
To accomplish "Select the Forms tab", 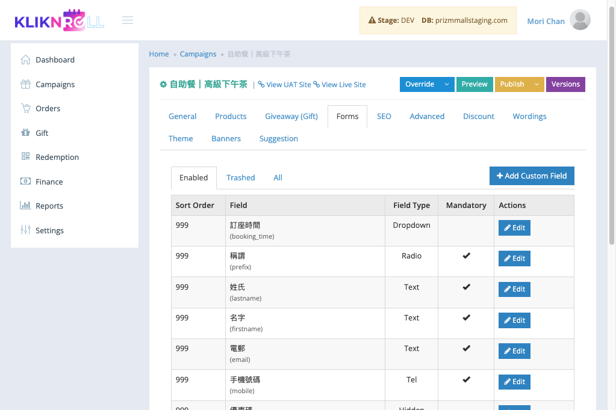I will (347, 117).
